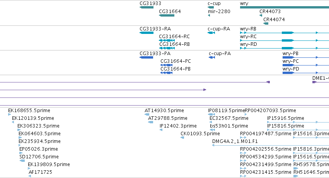Select the CK01093.5prime EST glyph
329x178 pixels.
coord(182,138)
